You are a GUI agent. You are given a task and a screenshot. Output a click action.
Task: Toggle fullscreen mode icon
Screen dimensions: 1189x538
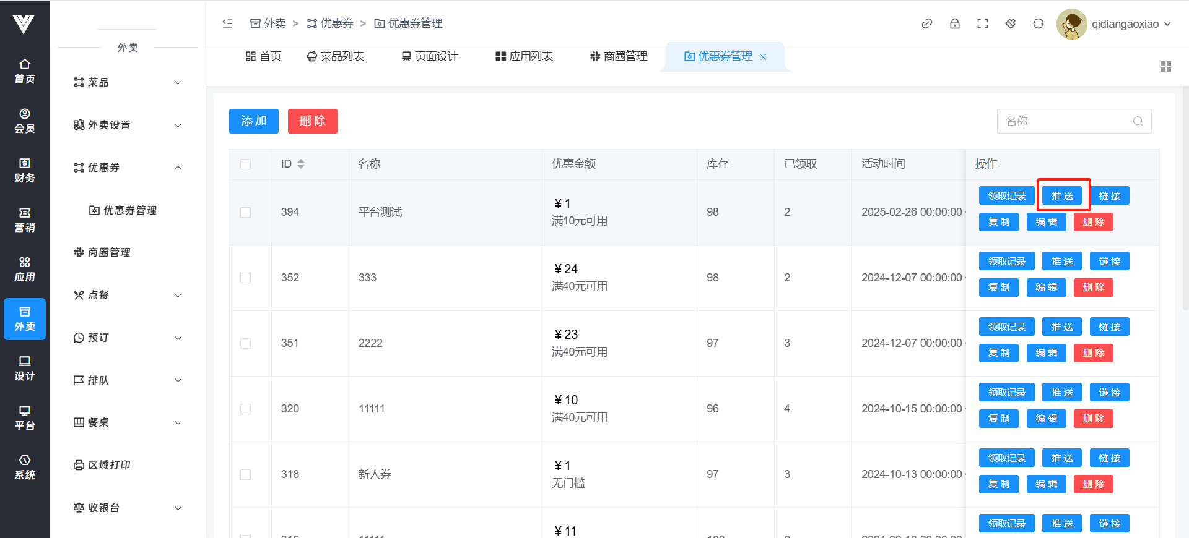click(x=982, y=23)
